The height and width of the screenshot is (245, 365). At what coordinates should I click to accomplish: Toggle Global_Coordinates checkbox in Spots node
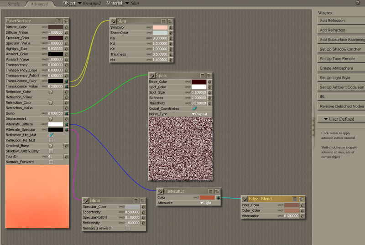194,109
